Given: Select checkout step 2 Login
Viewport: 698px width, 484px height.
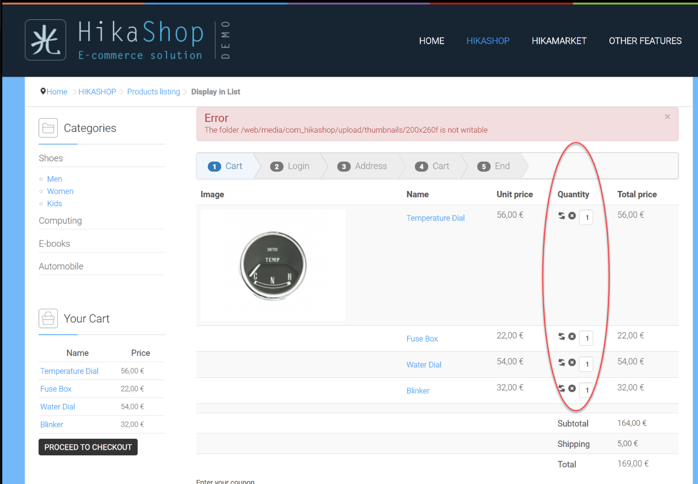Looking at the screenshot, I should pyautogui.click(x=290, y=166).
